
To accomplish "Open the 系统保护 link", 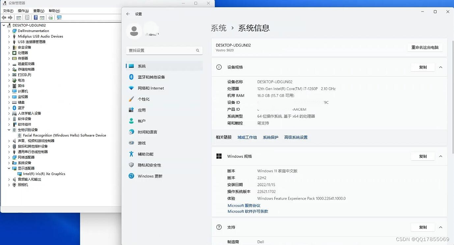I will coord(270,137).
